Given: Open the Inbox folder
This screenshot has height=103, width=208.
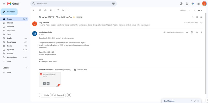Looking at the screenshot, I should 14,19.
